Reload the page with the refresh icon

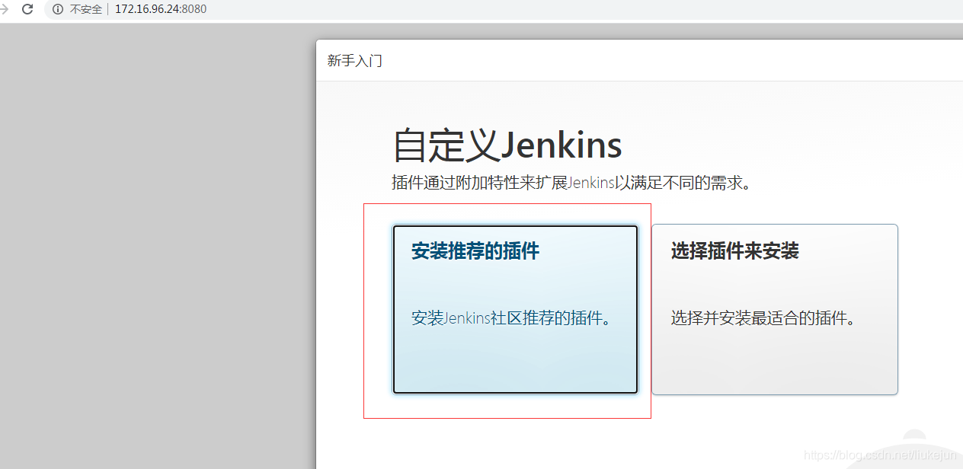point(27,9)
